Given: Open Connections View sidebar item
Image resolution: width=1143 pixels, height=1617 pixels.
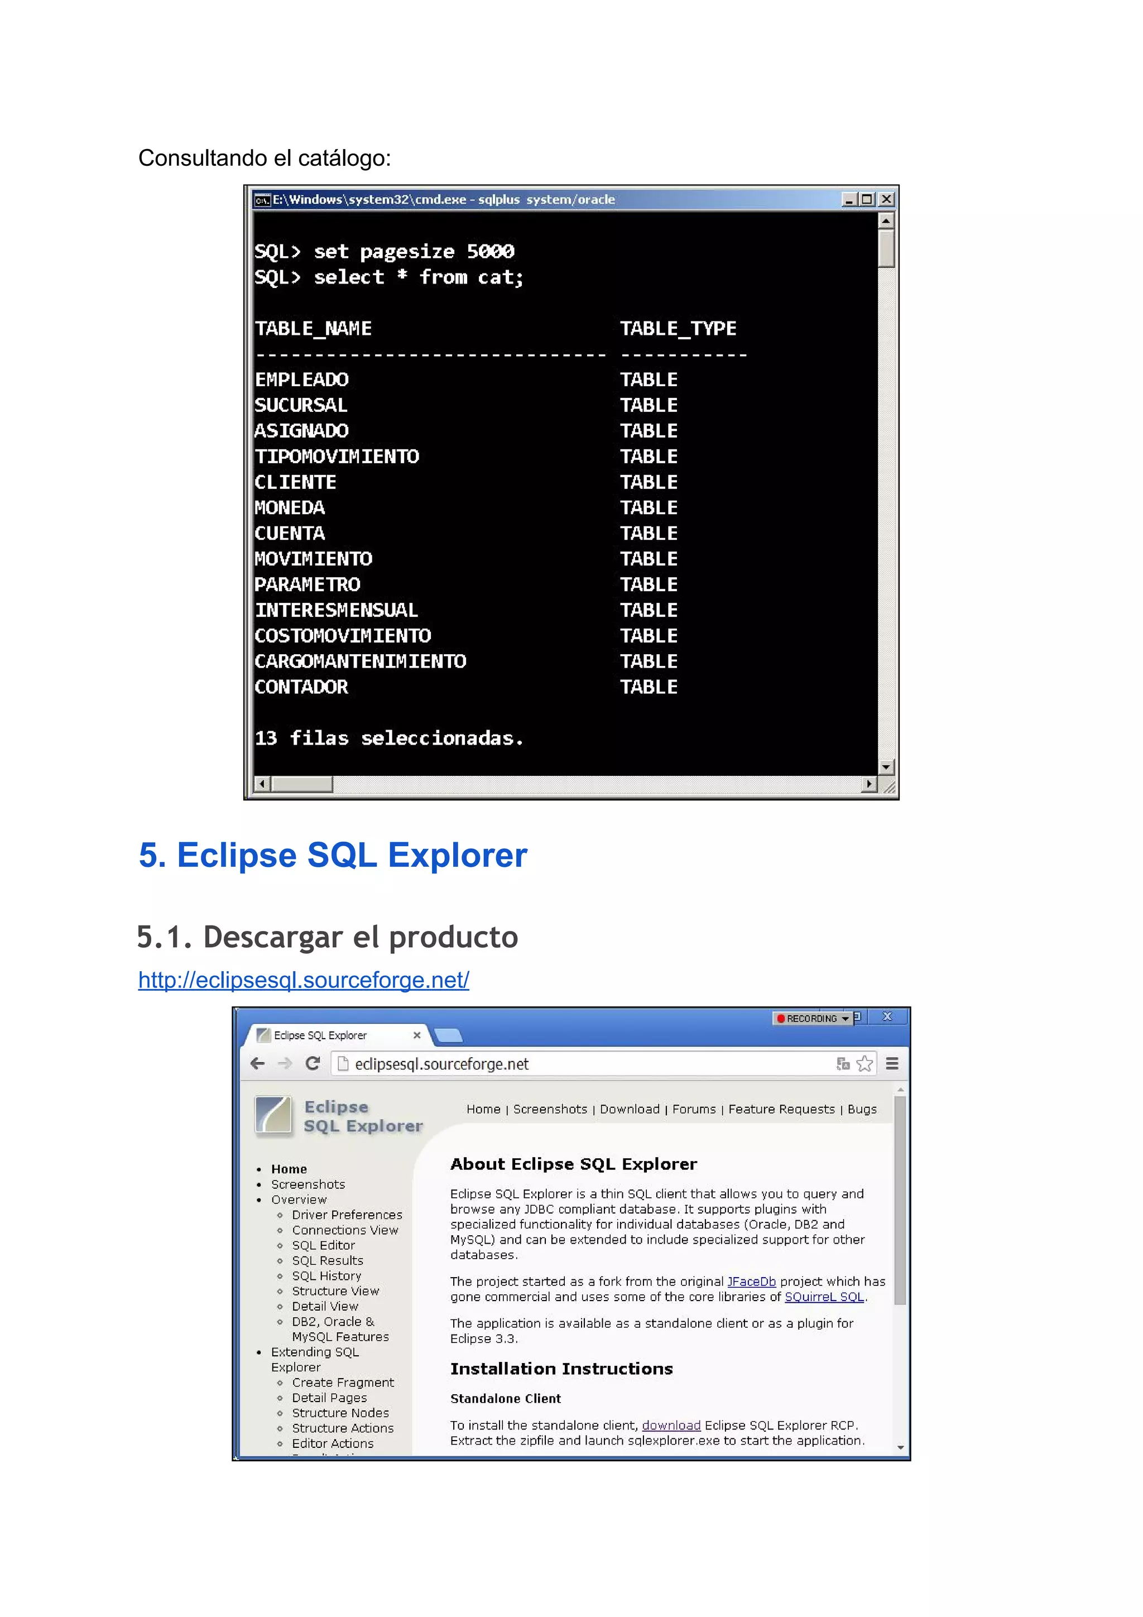Looking at the screenshot, I should click(x=345, y=1230).
